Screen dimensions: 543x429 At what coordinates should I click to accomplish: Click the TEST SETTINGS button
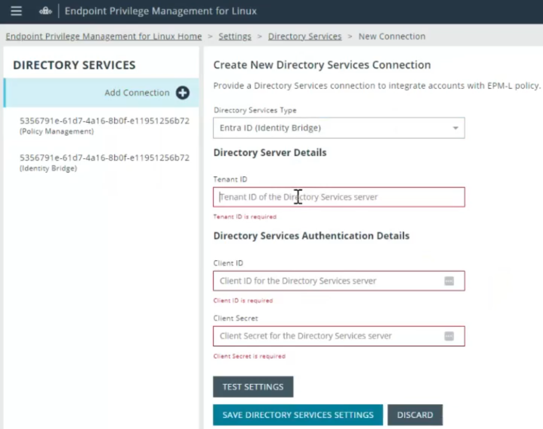click(253, 387)
